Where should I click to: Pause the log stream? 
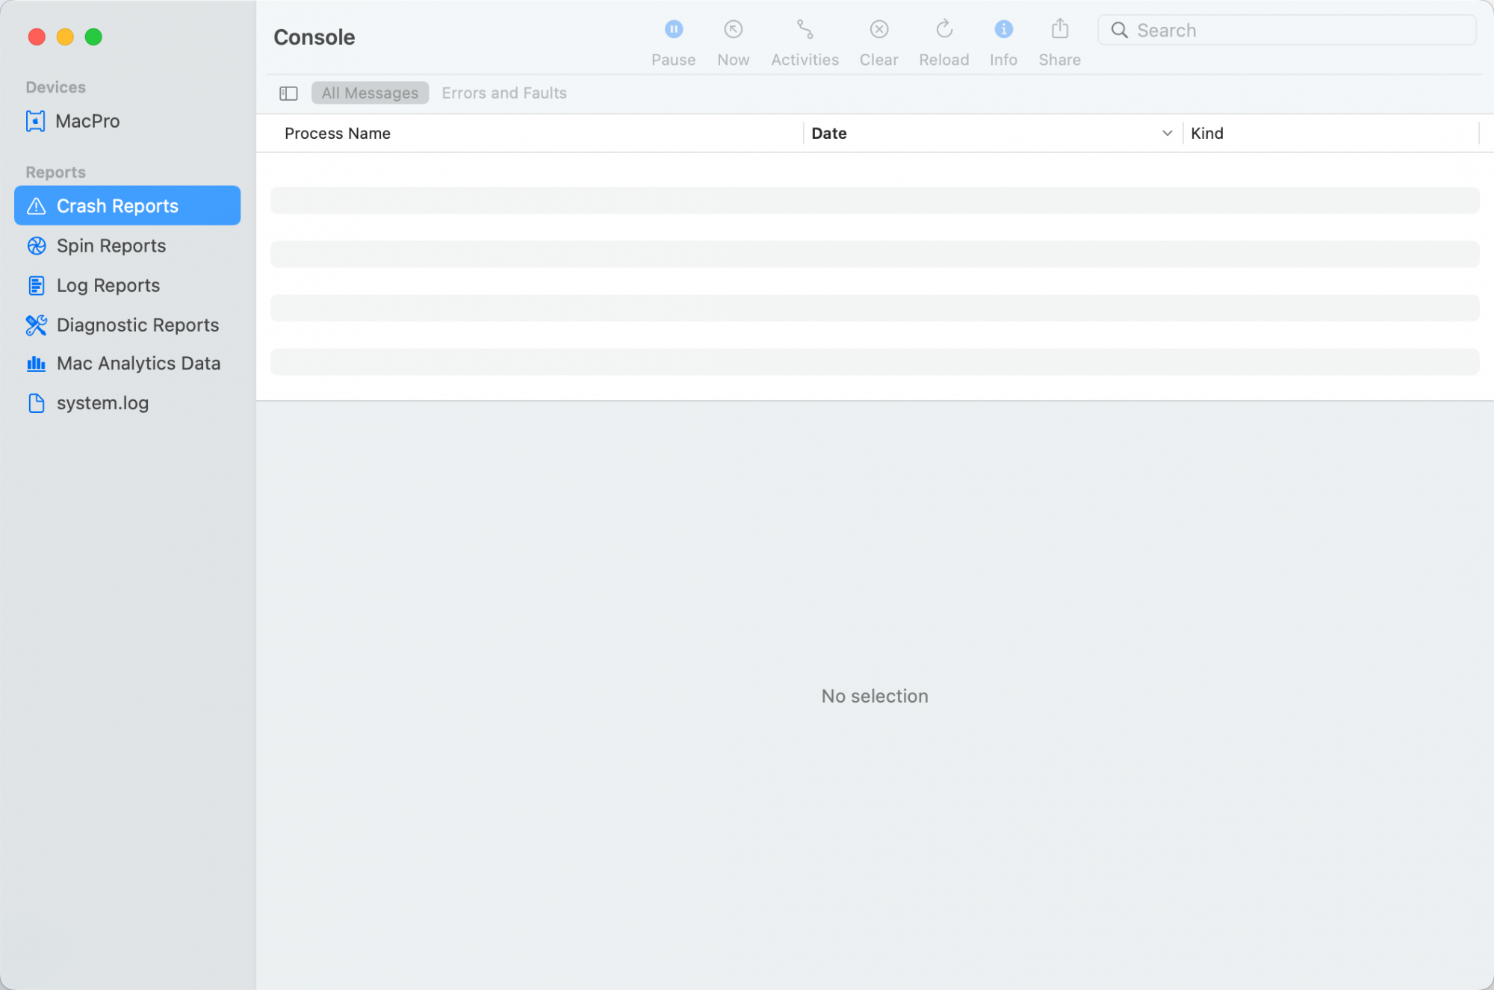[x=673, y=30]
